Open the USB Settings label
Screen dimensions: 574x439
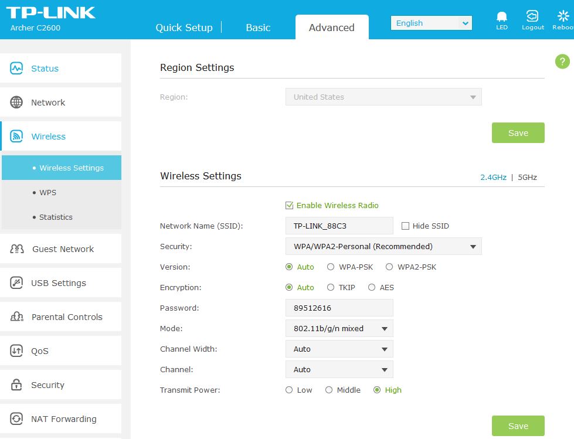(59, 283)
